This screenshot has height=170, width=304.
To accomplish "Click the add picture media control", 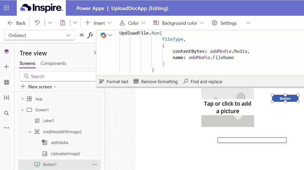I will click(227, 107).
